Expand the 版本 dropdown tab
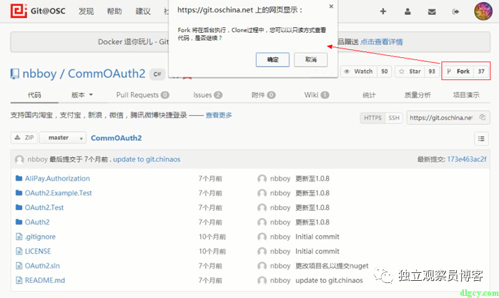The image size is (499, 298). click(81, 95)
